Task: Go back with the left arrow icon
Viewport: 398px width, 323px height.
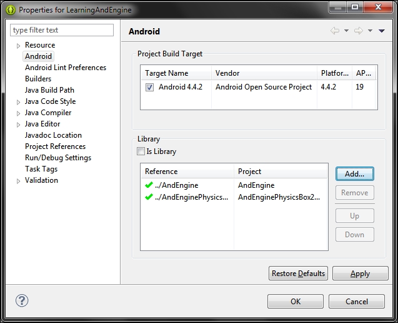Action: [335, 31]
